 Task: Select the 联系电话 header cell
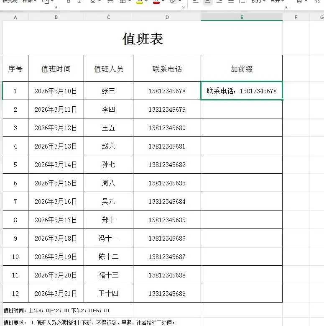pyautogui.click(x=167, y=68)
